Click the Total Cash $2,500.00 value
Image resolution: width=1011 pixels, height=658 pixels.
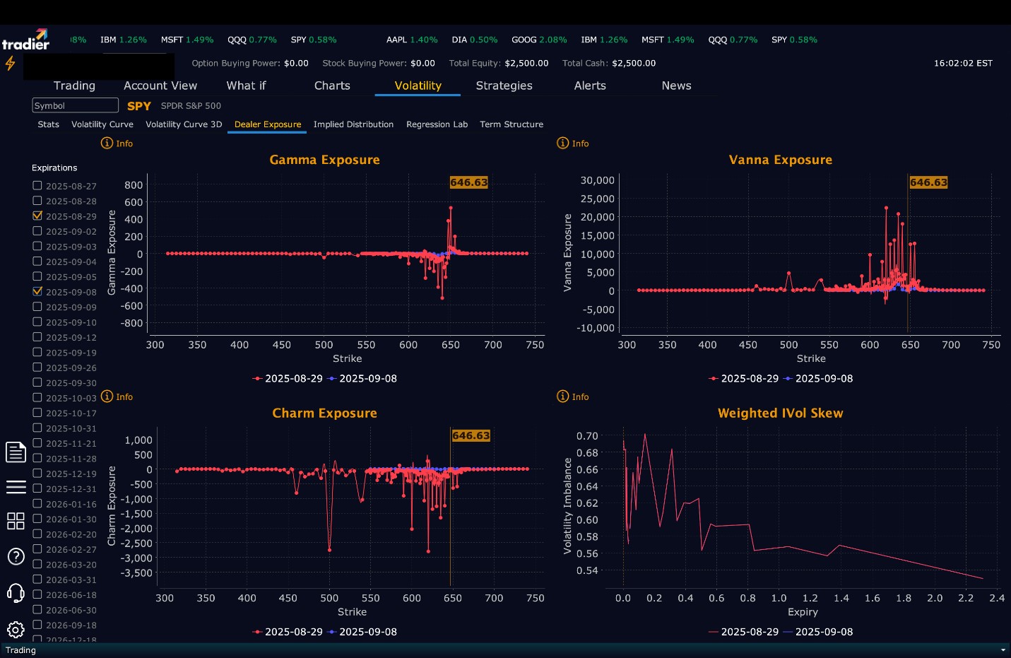[634, 63]
